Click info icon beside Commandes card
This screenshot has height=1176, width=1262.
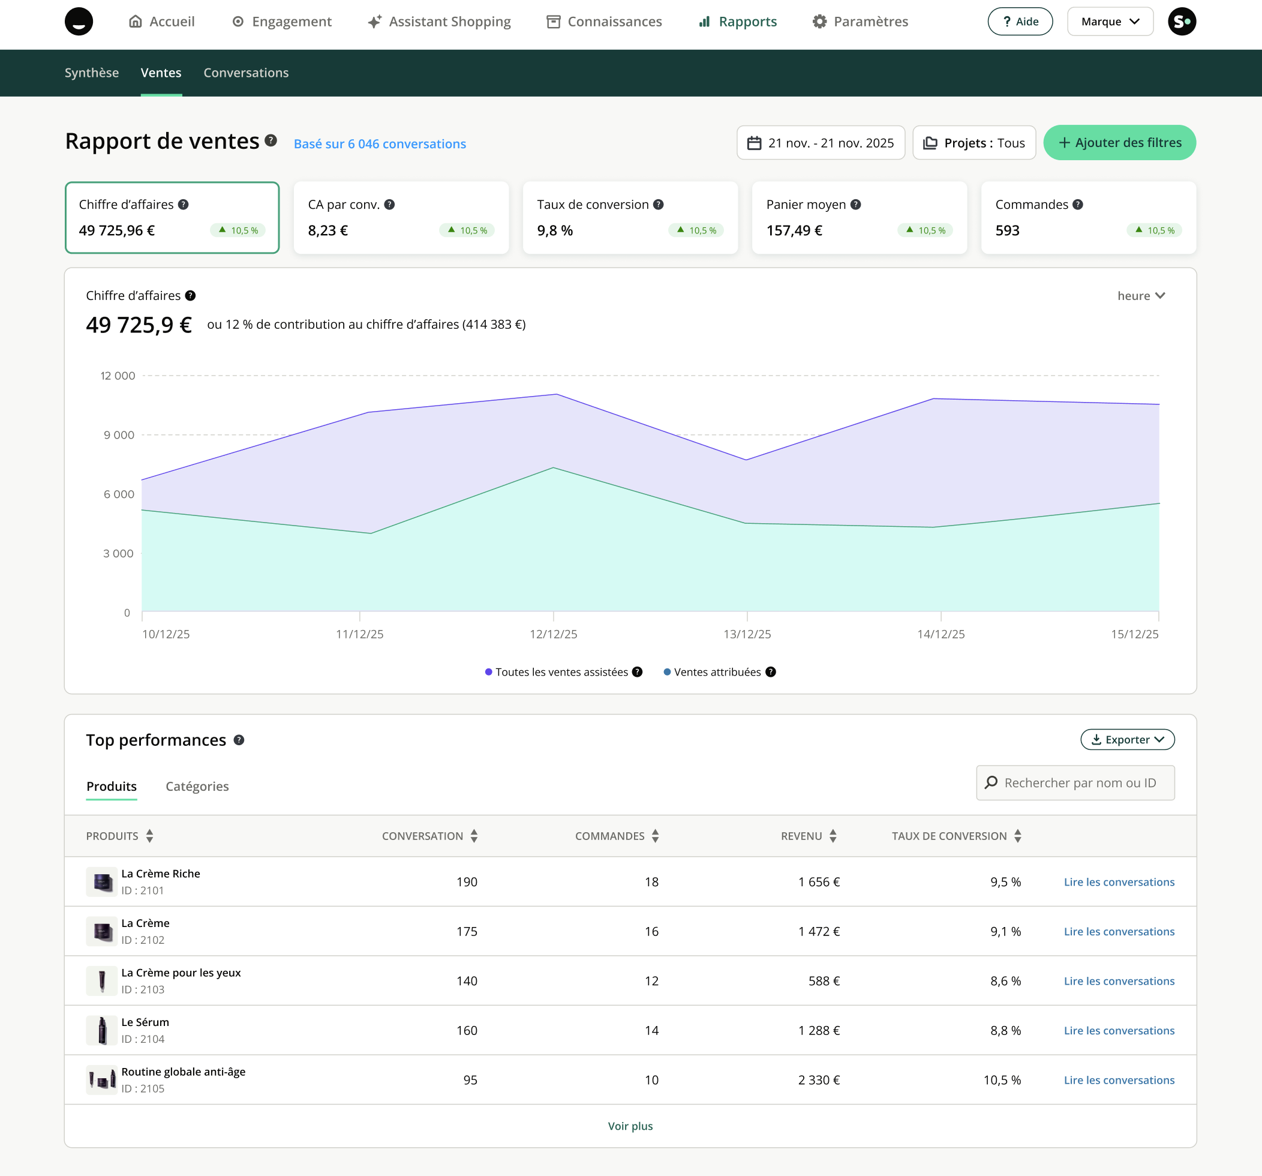1078,205
